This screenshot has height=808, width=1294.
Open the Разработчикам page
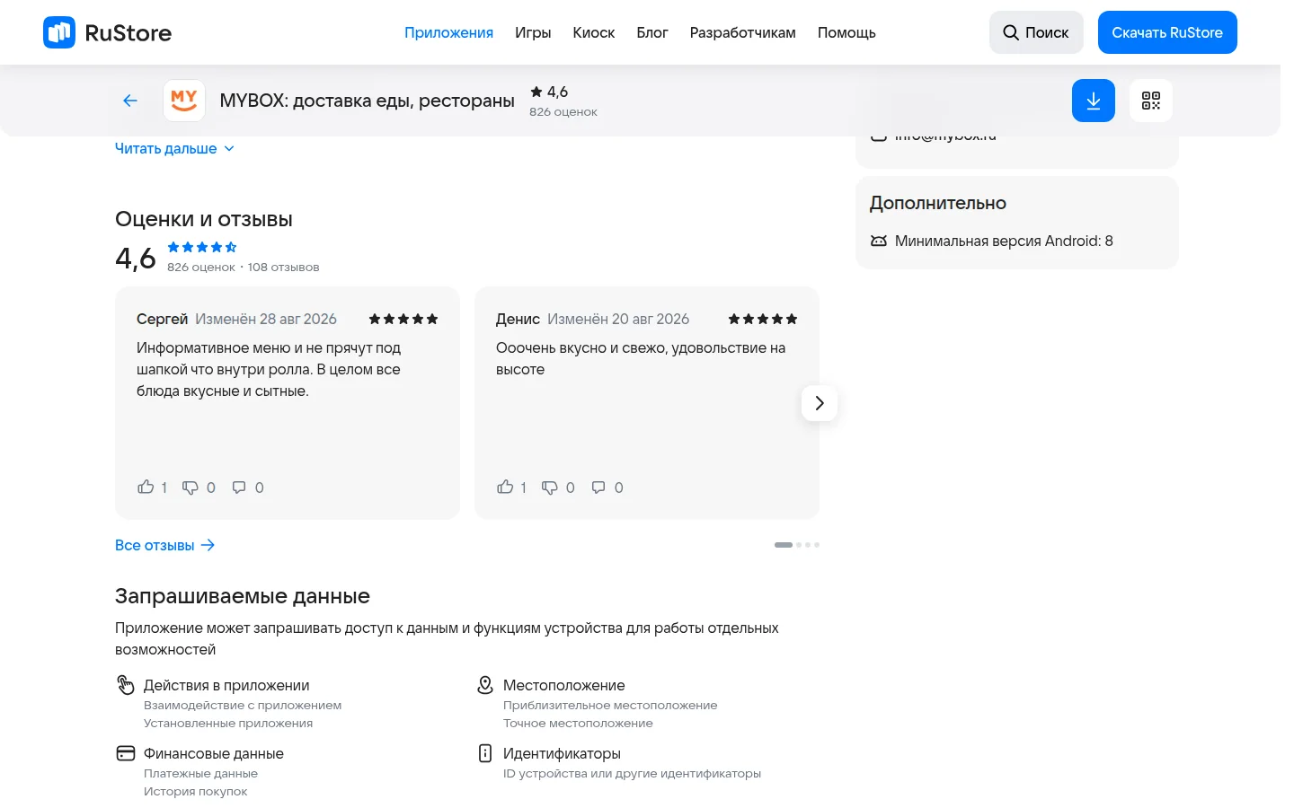pos(743,32)
